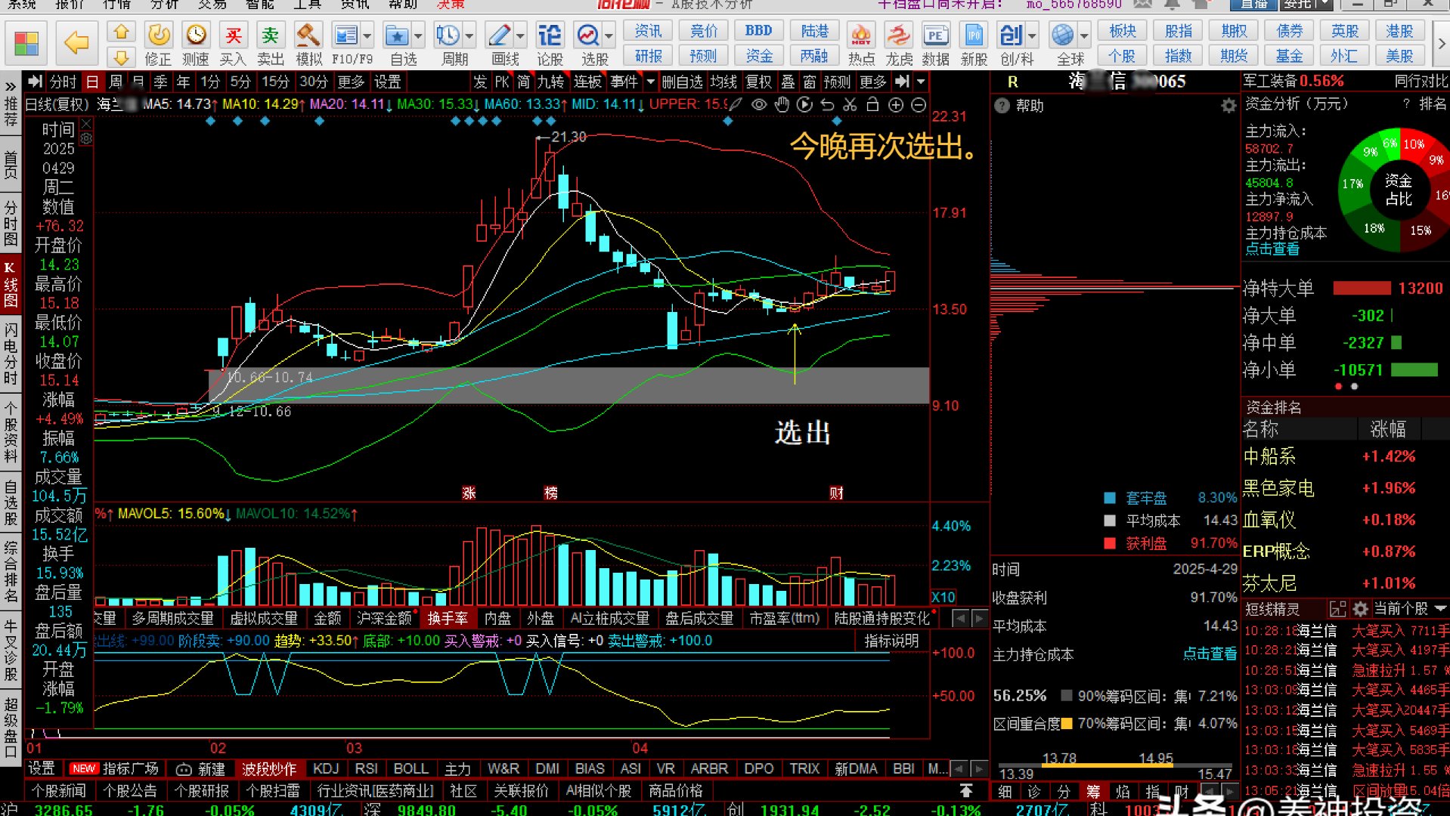This screenshot has height=816, width=1450.
Task: Switch to the KDJ indicator tab
Action: (x=326, y=768)
